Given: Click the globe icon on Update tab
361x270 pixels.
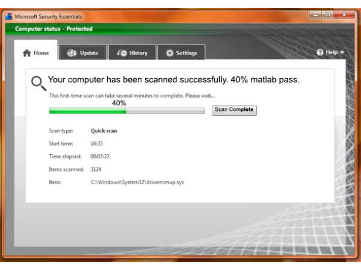Looking at the screenshot, I should (x=72, y=53).
